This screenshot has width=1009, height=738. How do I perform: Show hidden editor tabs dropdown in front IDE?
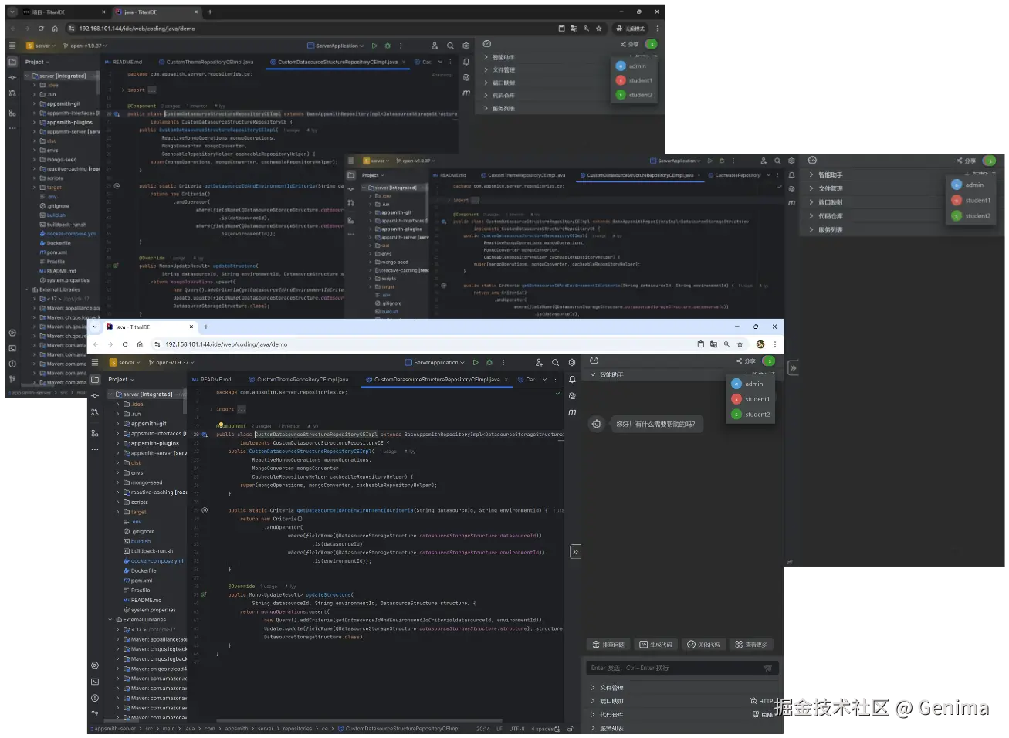click(545, 379)
